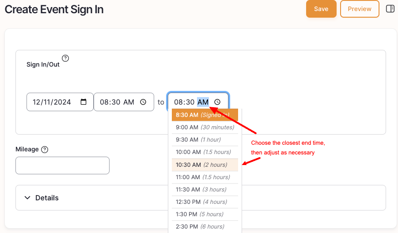Click the Mileage label text
The width and height of the screenshot is (398, 233).
[x=27, y=149]
